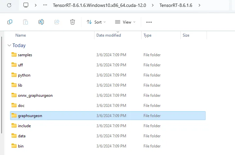Open the View dropdown menu
The width and height of the screenshot is (235, 155).
click(x=125, y=22)
